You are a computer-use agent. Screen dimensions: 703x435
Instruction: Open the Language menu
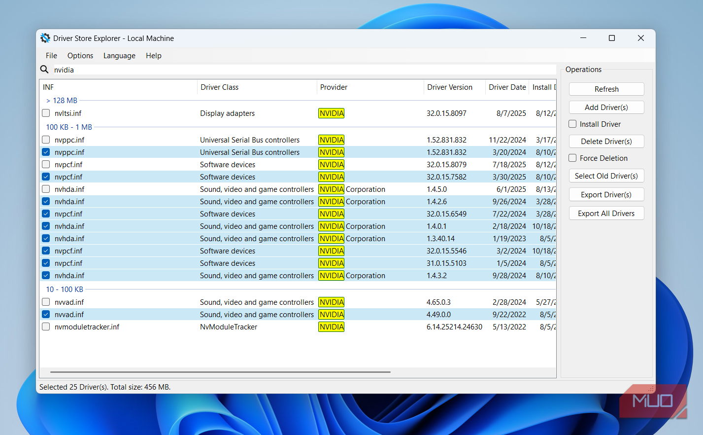click(119, 56)
